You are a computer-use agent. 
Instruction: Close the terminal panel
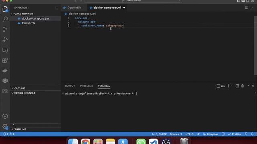tap(253, 86)
